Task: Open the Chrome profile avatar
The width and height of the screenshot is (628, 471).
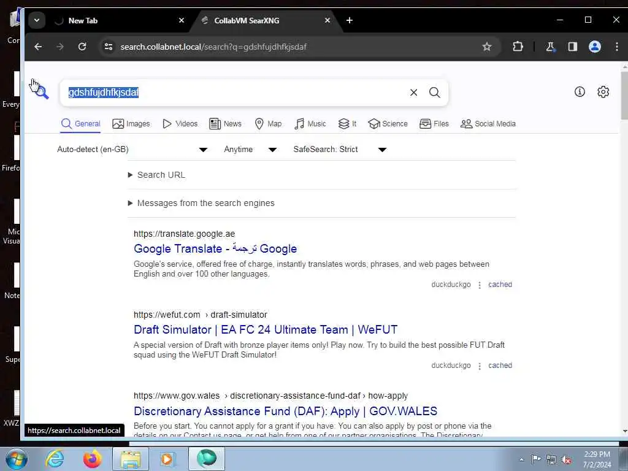Action: tap(595, 47)
